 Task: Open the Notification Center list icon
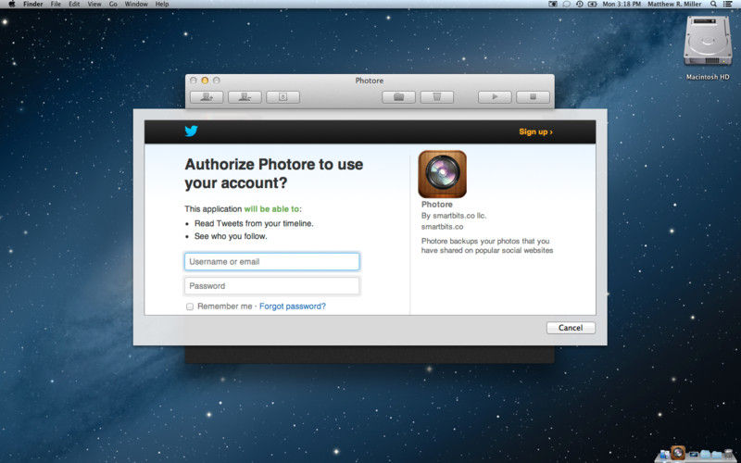(728, 4)
